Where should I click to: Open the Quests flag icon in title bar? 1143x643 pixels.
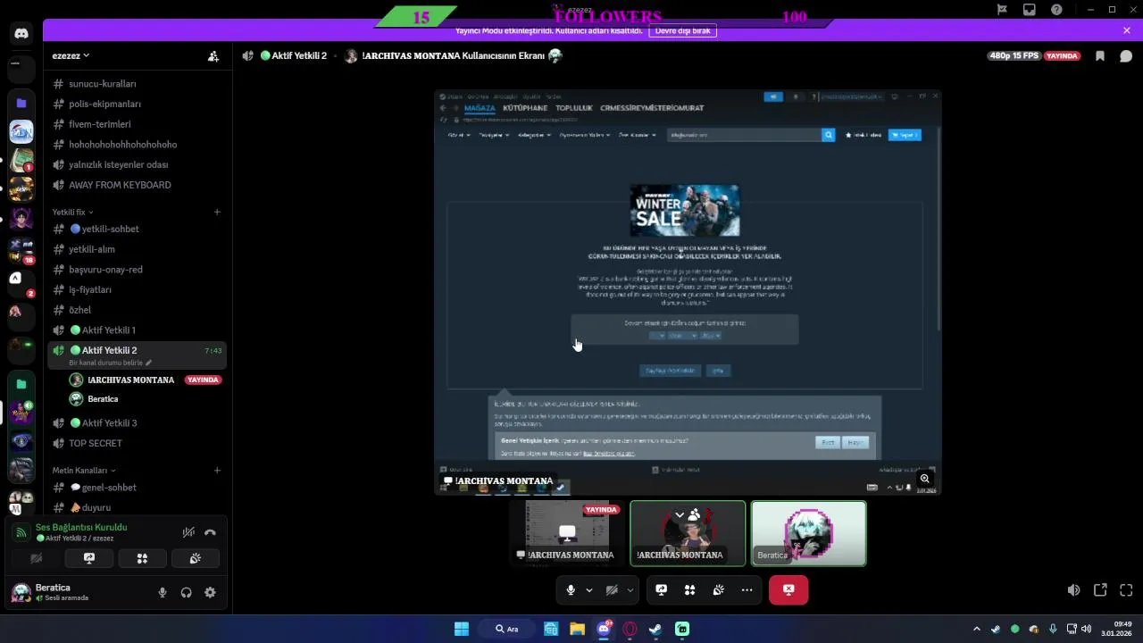click(1002, 10)
